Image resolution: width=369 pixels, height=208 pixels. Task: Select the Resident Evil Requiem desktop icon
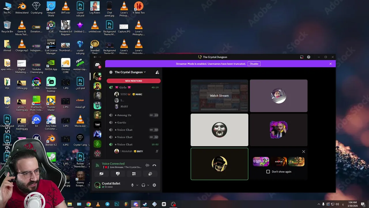click(x=66, y=28)
